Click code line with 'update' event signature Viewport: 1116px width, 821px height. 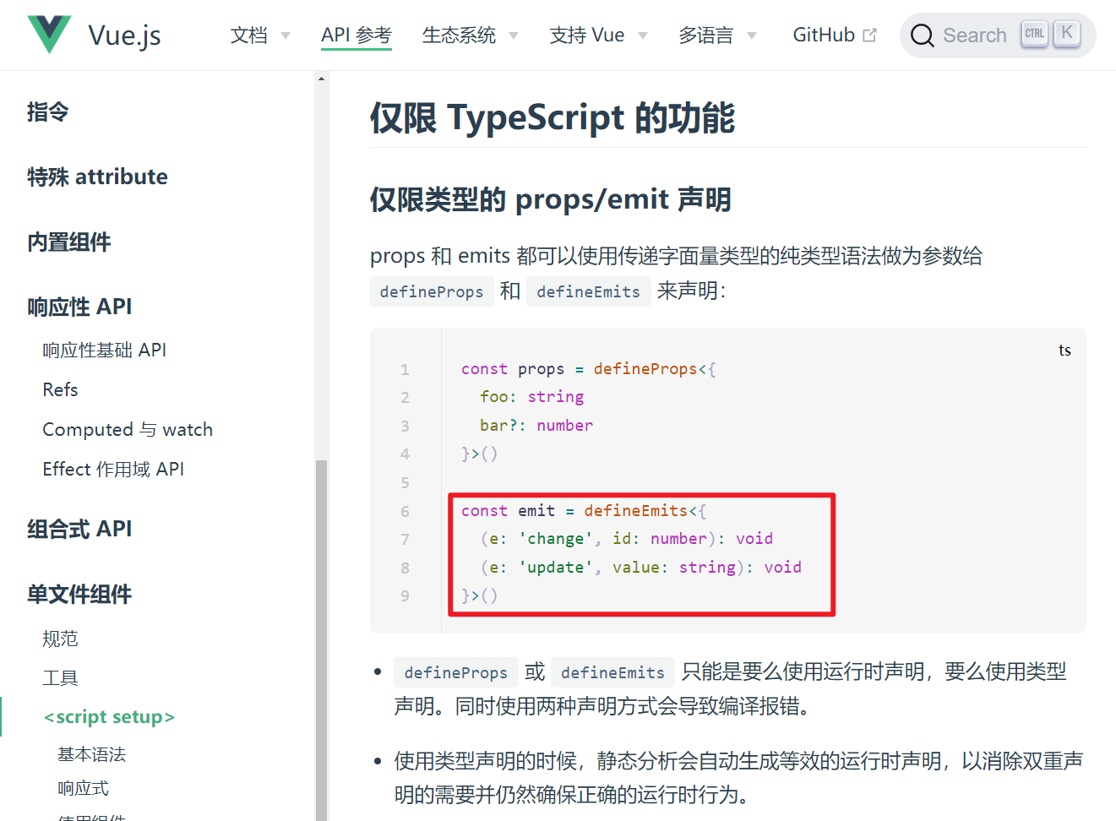[641, 568]
